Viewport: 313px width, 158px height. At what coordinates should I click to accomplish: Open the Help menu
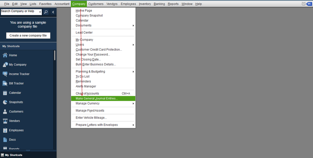(198, 4)
